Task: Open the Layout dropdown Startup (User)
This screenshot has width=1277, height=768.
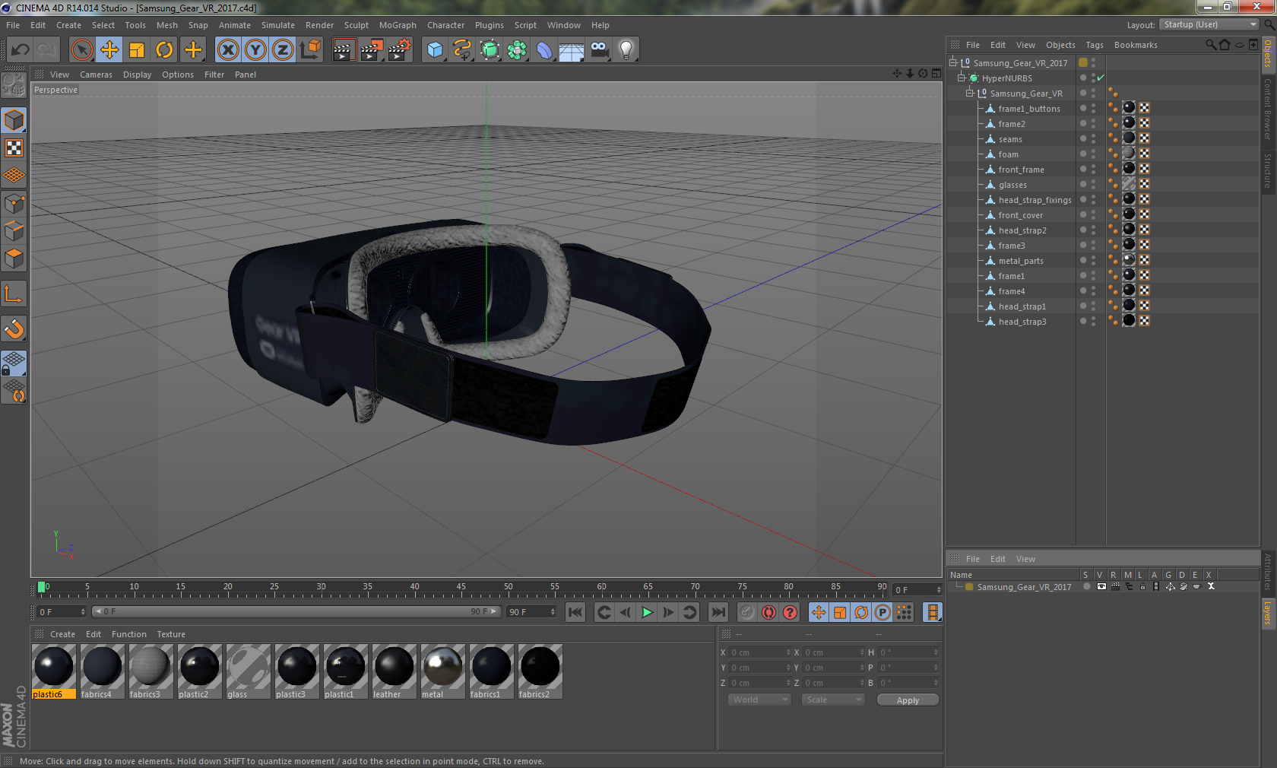Action: point(1209,24)
